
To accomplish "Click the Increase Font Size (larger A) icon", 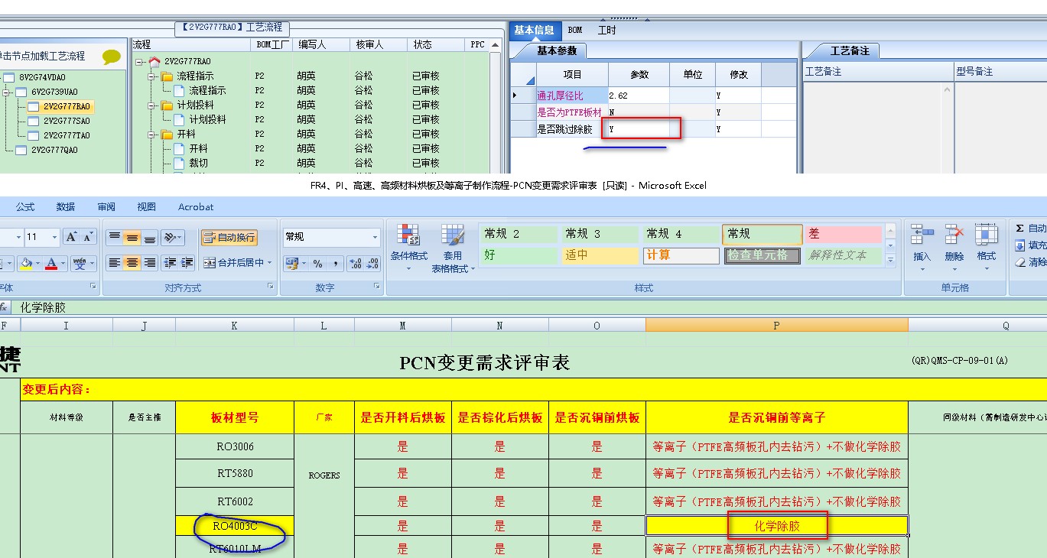I will click(x=71, y=237).
